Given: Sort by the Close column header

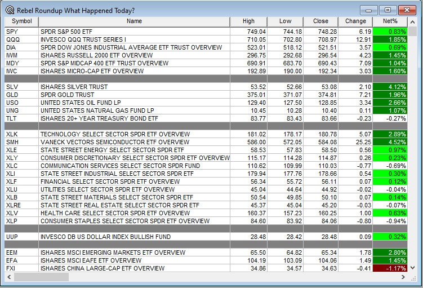Looking at the screenshot, I should [x=320, y=21].
